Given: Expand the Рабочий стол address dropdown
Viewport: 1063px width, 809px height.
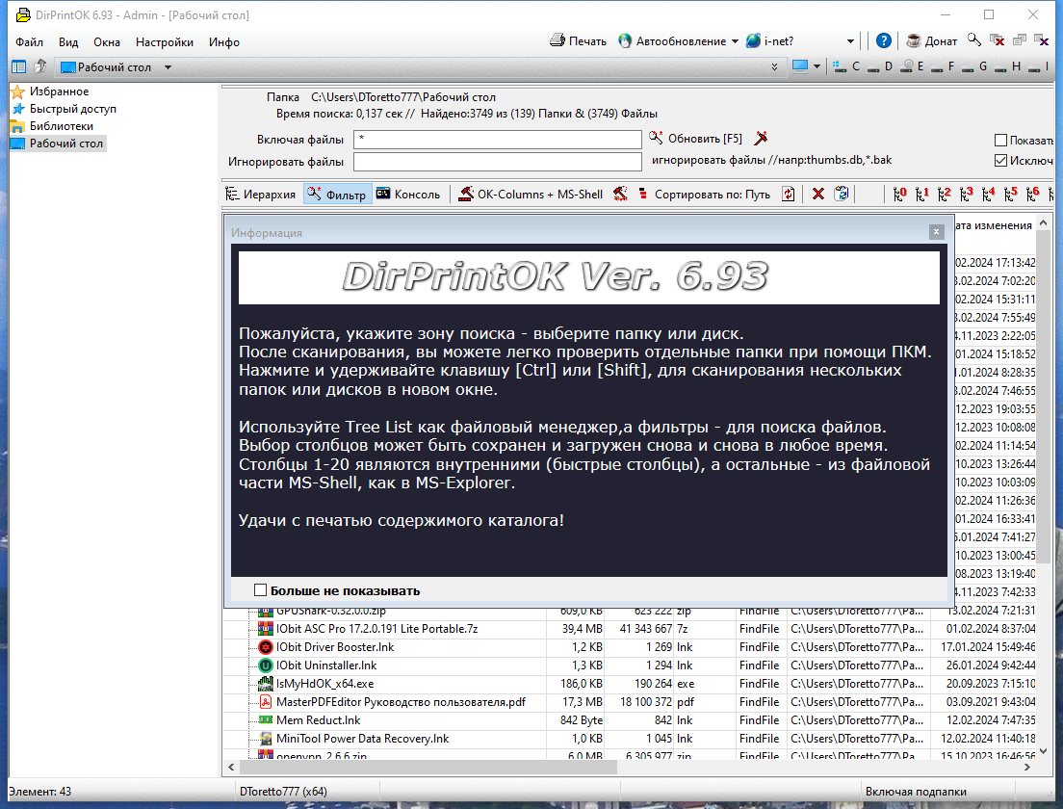Looking at the screenshot, I should pyautogui.click(x=168, y=67).
